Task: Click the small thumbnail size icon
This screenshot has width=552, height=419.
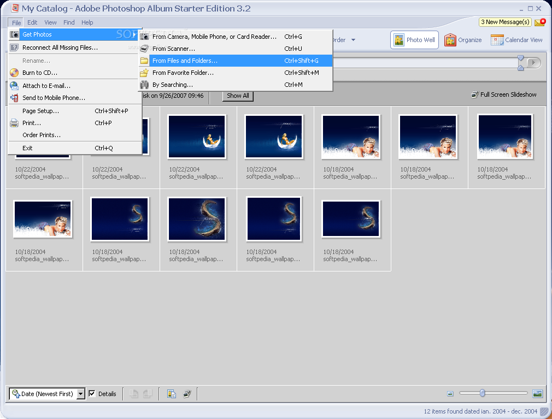Action: [x=450, y=394]
